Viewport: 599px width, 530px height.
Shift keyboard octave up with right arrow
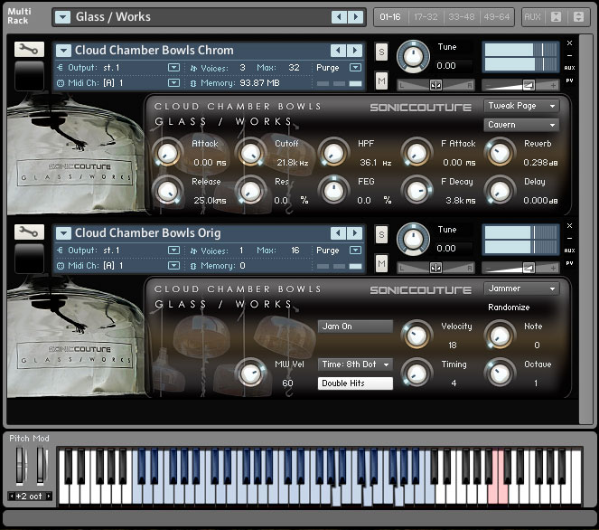click(49, 496)
